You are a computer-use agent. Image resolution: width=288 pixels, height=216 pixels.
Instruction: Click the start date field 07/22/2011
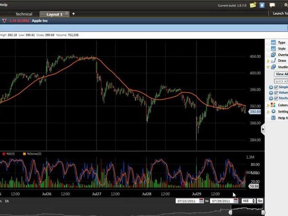[x=187, y=201]
